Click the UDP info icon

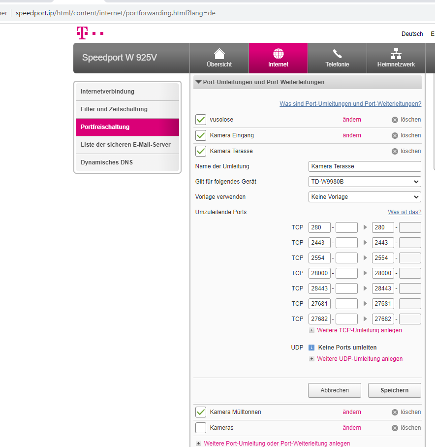pos(311,348)
